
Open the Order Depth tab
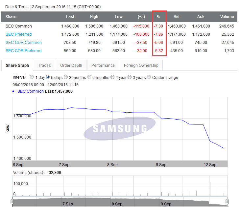click(x=71, y=66)
